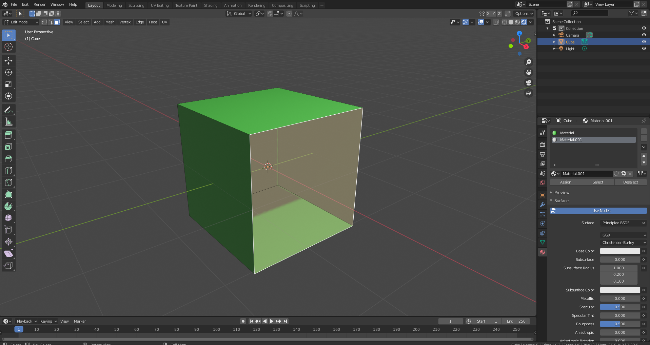Open the File menu

(14, 4)
